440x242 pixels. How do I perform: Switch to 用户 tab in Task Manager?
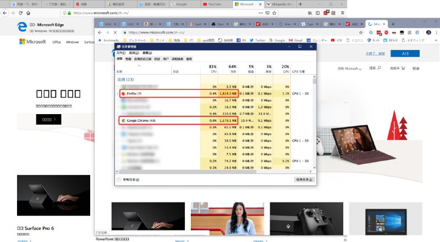point(166,59)
